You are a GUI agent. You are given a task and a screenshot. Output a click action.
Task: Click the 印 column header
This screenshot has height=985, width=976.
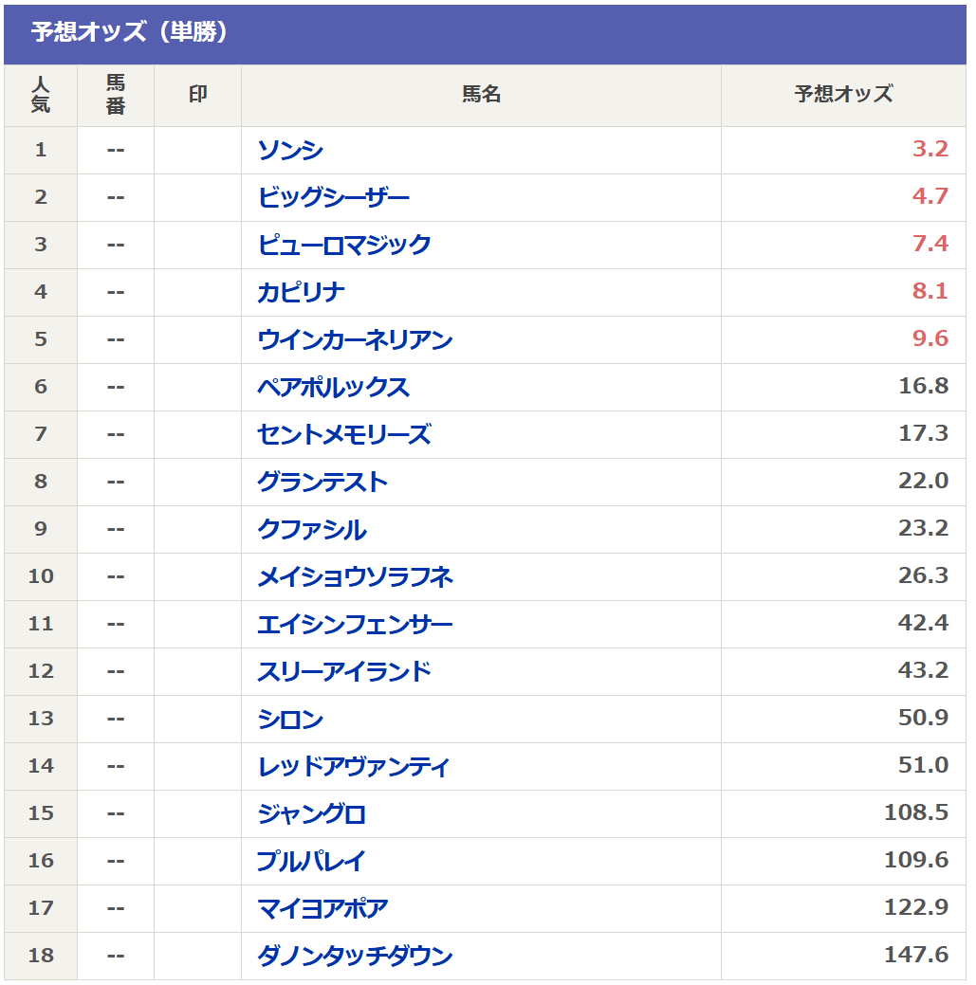[x=197, y=96]
